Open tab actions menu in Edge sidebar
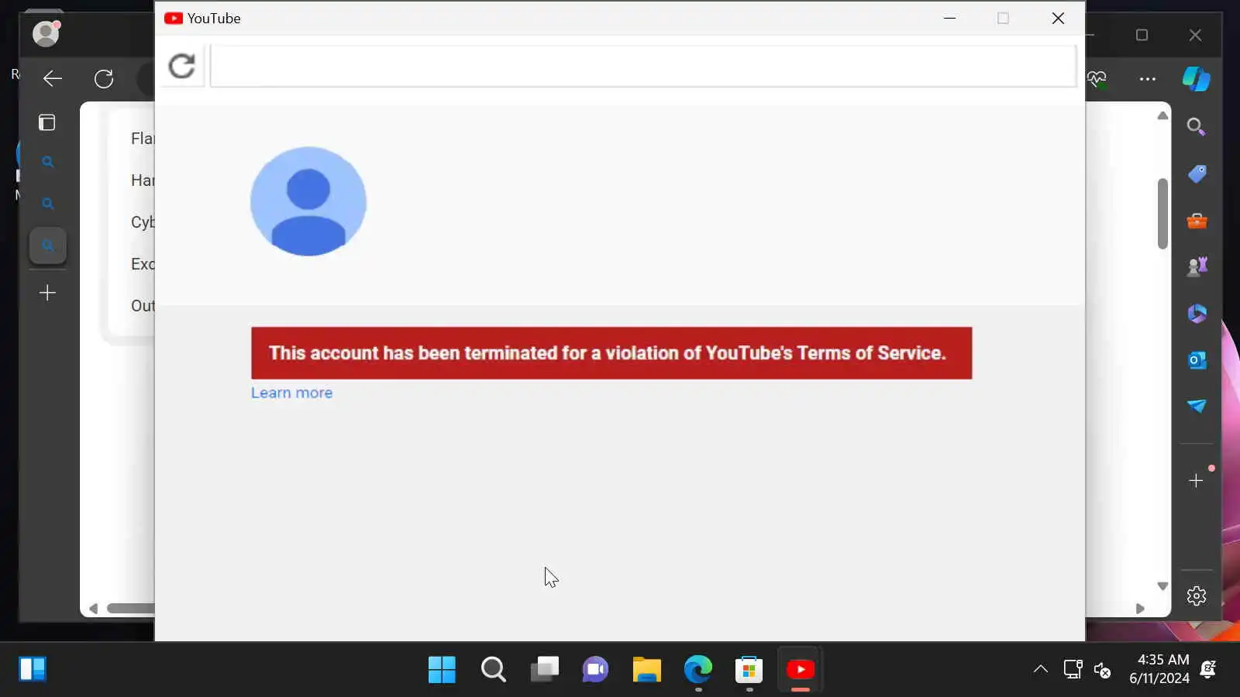The image size is (1240, 697). tap(47, 122)
